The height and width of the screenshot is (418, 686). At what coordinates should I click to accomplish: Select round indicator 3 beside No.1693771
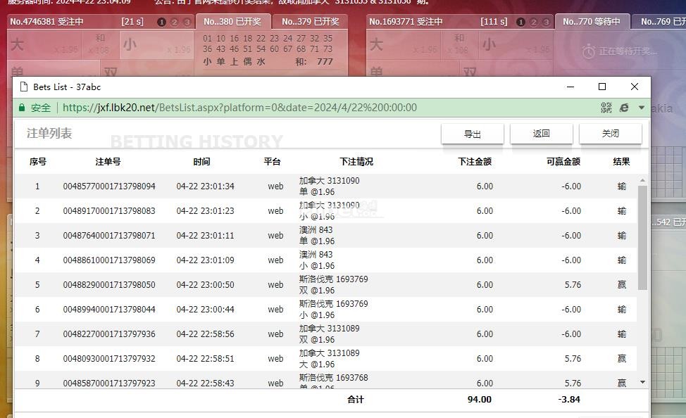tap(546, 22)
